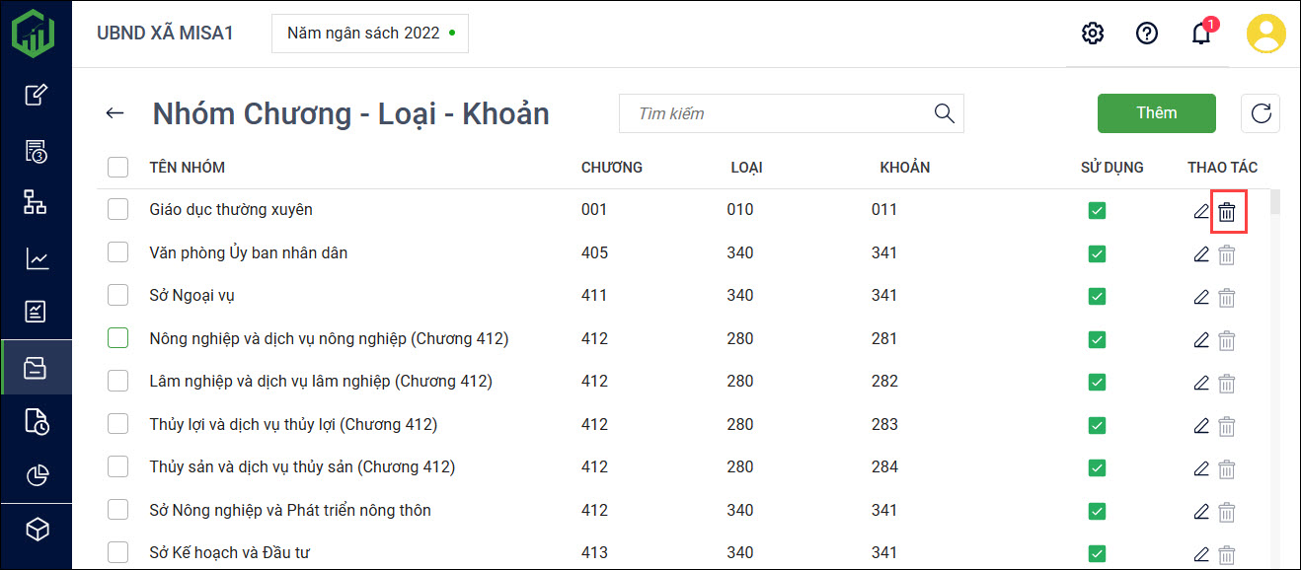Open the pie chart report sidebar item

pyautogui.click(x=36, y=475)
